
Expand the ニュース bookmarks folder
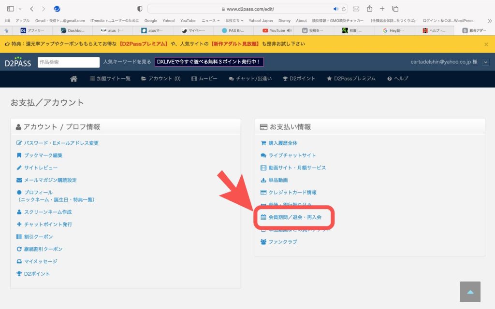(x=211, y=20)
